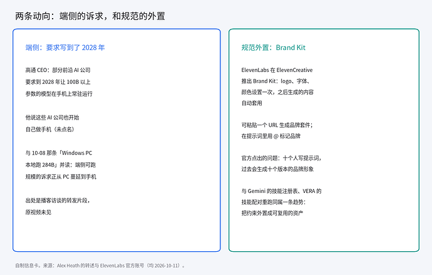Click line 'ElevenLabs 在 ElevenCreative'
This screenshot has height=275, width=432.
coord(277,70)
